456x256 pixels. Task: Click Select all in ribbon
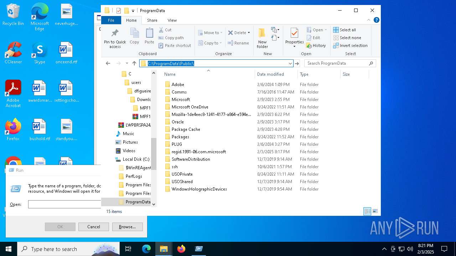(x=344, y=30)
